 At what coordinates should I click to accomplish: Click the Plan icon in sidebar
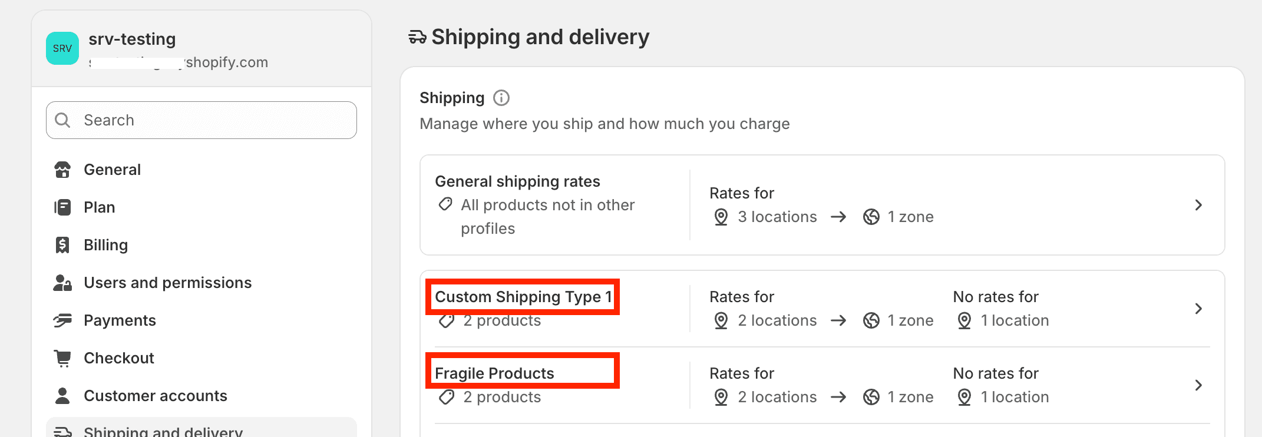(62, 207)
